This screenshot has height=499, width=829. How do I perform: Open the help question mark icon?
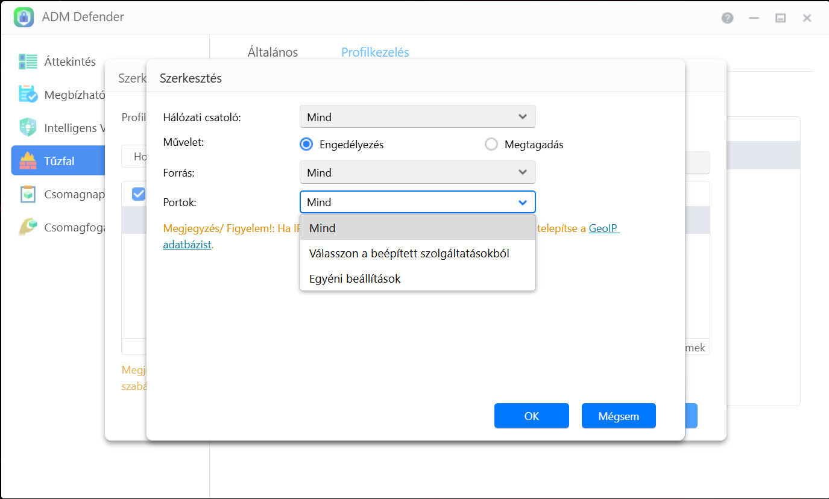(728, 18)
